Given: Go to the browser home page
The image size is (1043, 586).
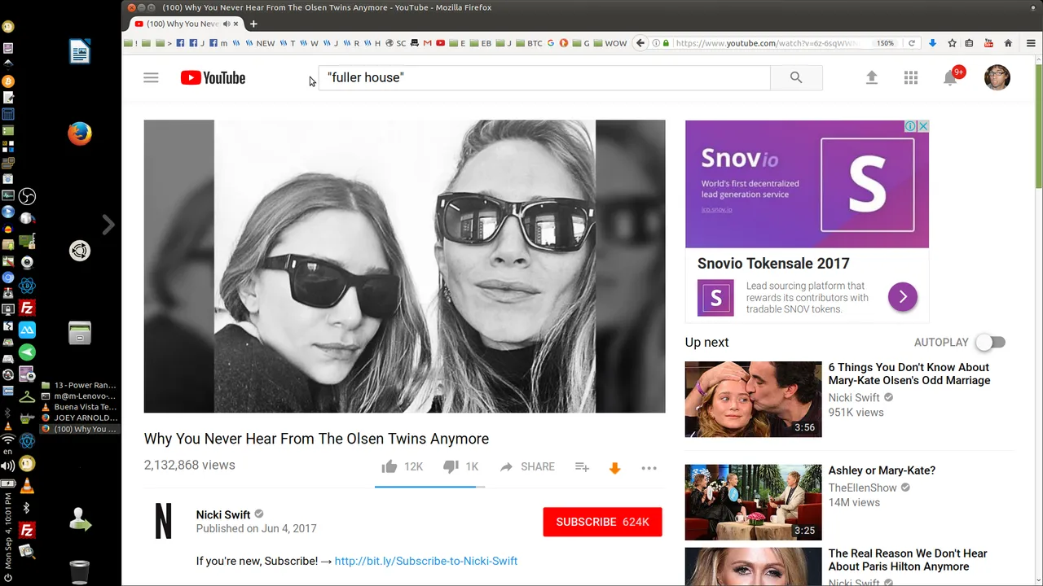Looking at the screenshot, I should click(1008, 43).
